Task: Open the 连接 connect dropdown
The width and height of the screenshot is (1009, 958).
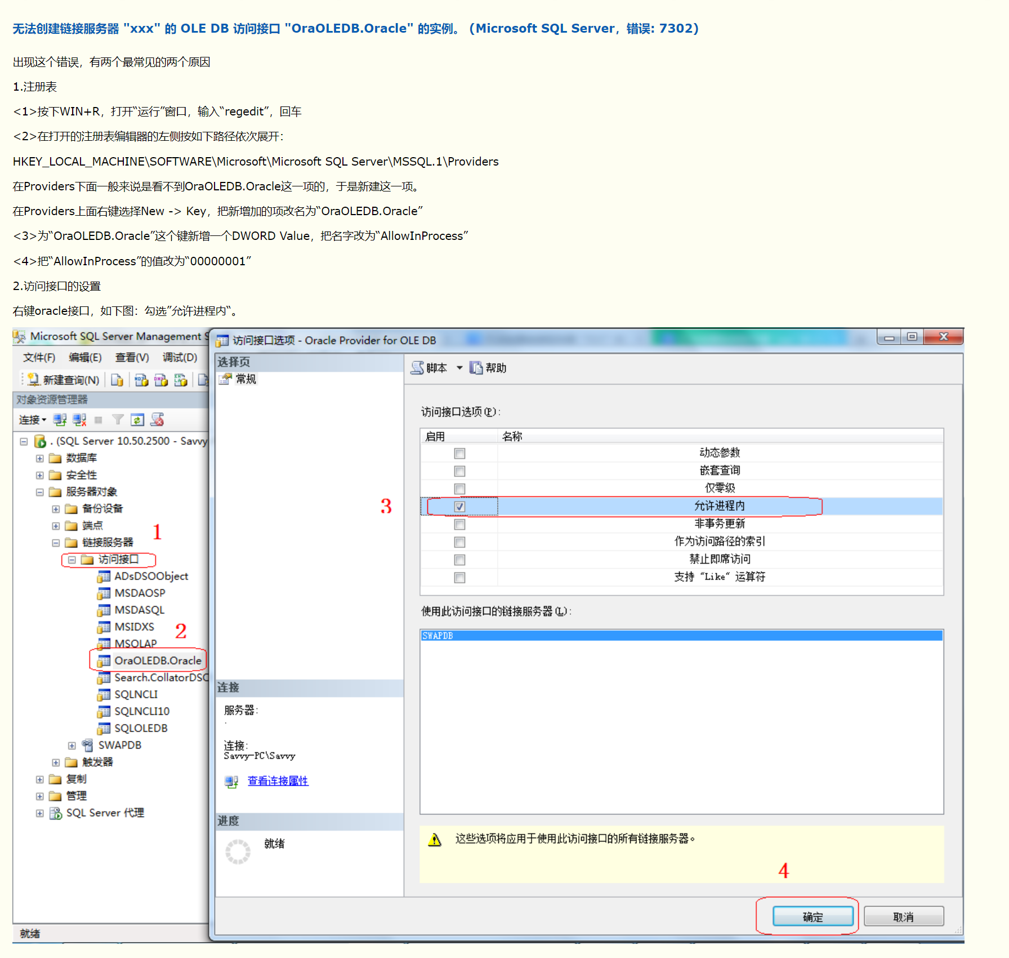Action: coord(33,420)
